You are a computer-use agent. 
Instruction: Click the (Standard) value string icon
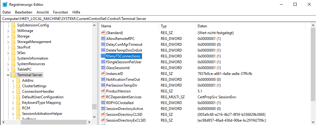[x=103, y=33]
